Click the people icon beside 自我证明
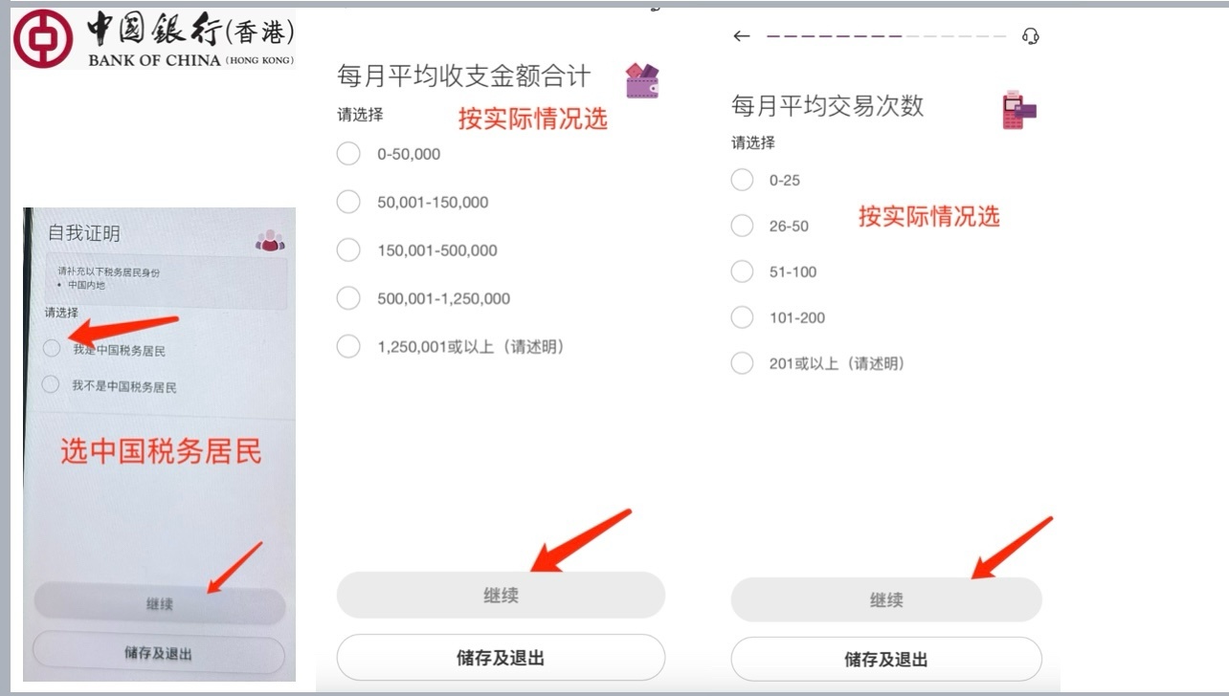 270,240
